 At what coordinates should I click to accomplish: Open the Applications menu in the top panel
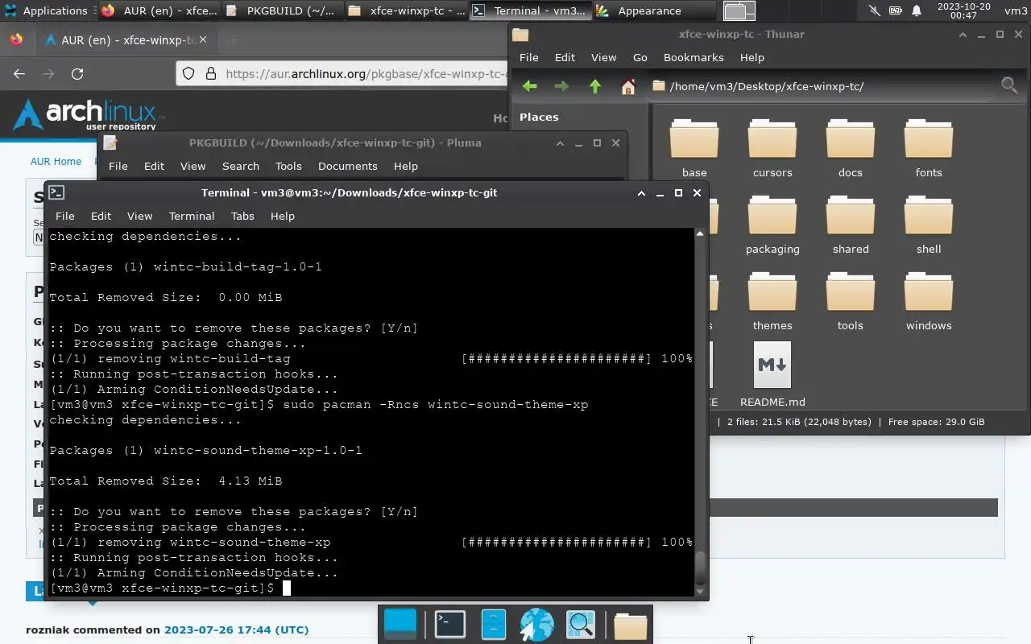point(46,10)
